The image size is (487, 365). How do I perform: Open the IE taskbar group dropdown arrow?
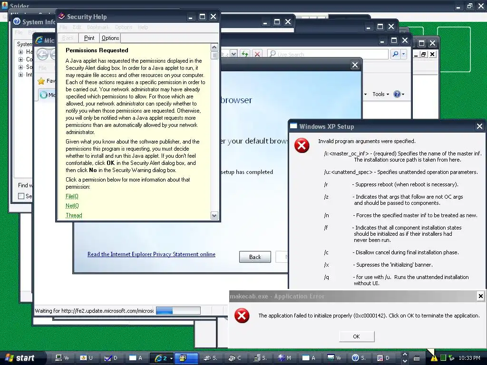(x=171, y=358)
